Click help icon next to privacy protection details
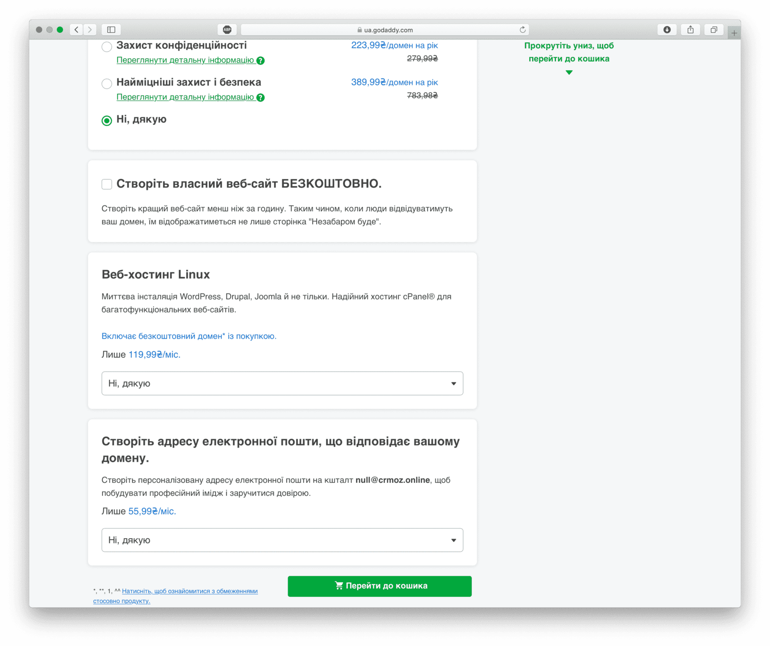Screen dimensions: 770x646 click(x=260, y=61)
